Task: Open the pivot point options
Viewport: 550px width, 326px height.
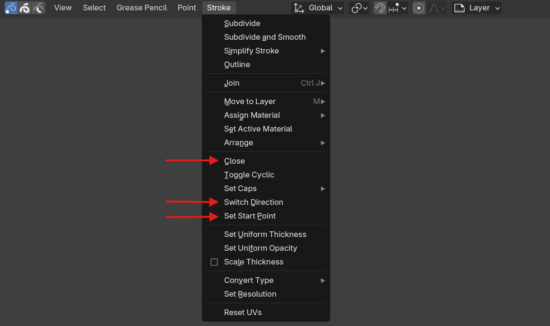Action: [x=359, y=8]
